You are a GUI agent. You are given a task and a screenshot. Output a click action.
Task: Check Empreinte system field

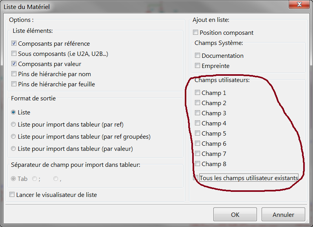[197, 65]
